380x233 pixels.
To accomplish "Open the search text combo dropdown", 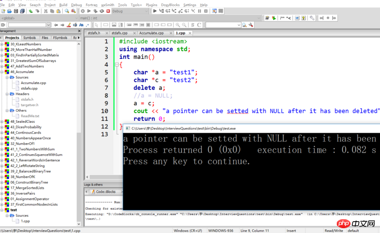I will tap(48, 25).
